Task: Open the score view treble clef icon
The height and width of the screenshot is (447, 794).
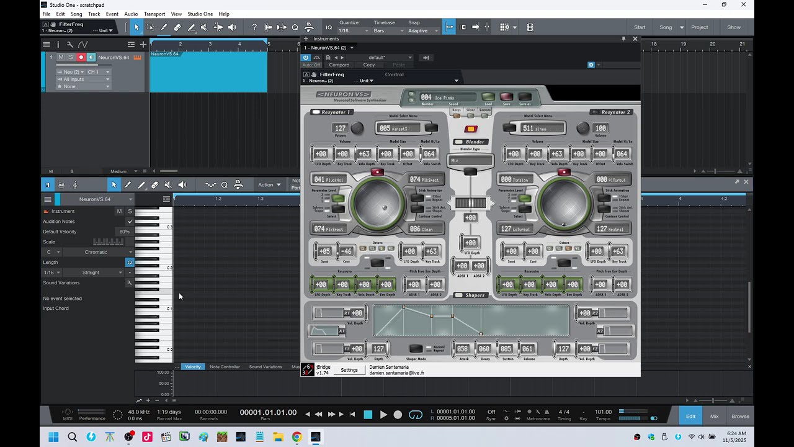Action: pos(75,185)
